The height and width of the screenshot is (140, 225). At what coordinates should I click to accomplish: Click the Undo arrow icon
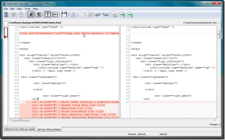tap(98, 15)
